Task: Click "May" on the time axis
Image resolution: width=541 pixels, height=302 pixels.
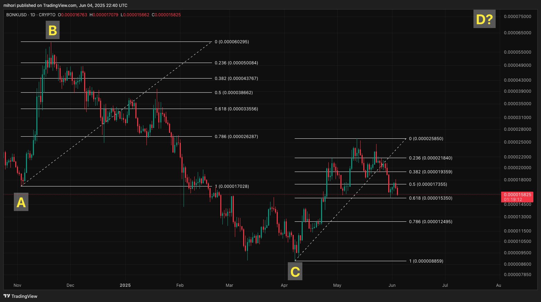Action: 337,285
